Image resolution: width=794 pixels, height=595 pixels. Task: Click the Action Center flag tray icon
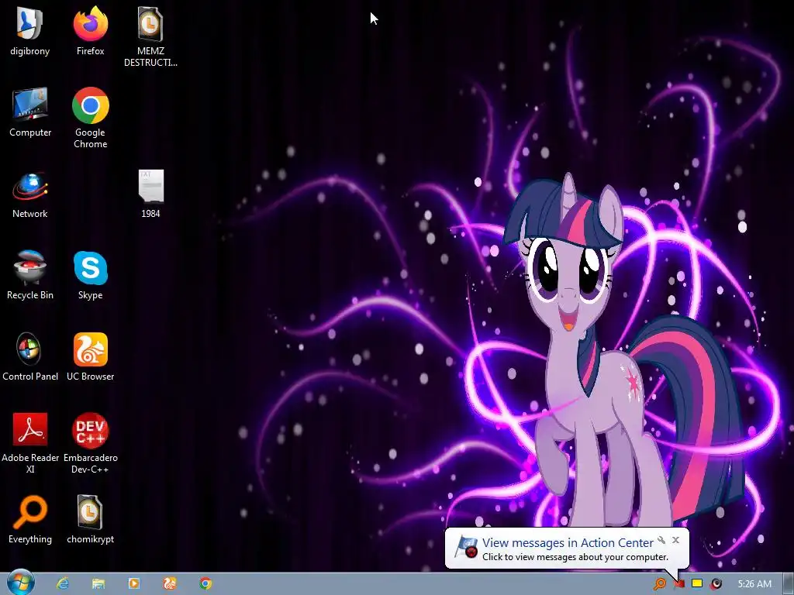pos(679,584)
